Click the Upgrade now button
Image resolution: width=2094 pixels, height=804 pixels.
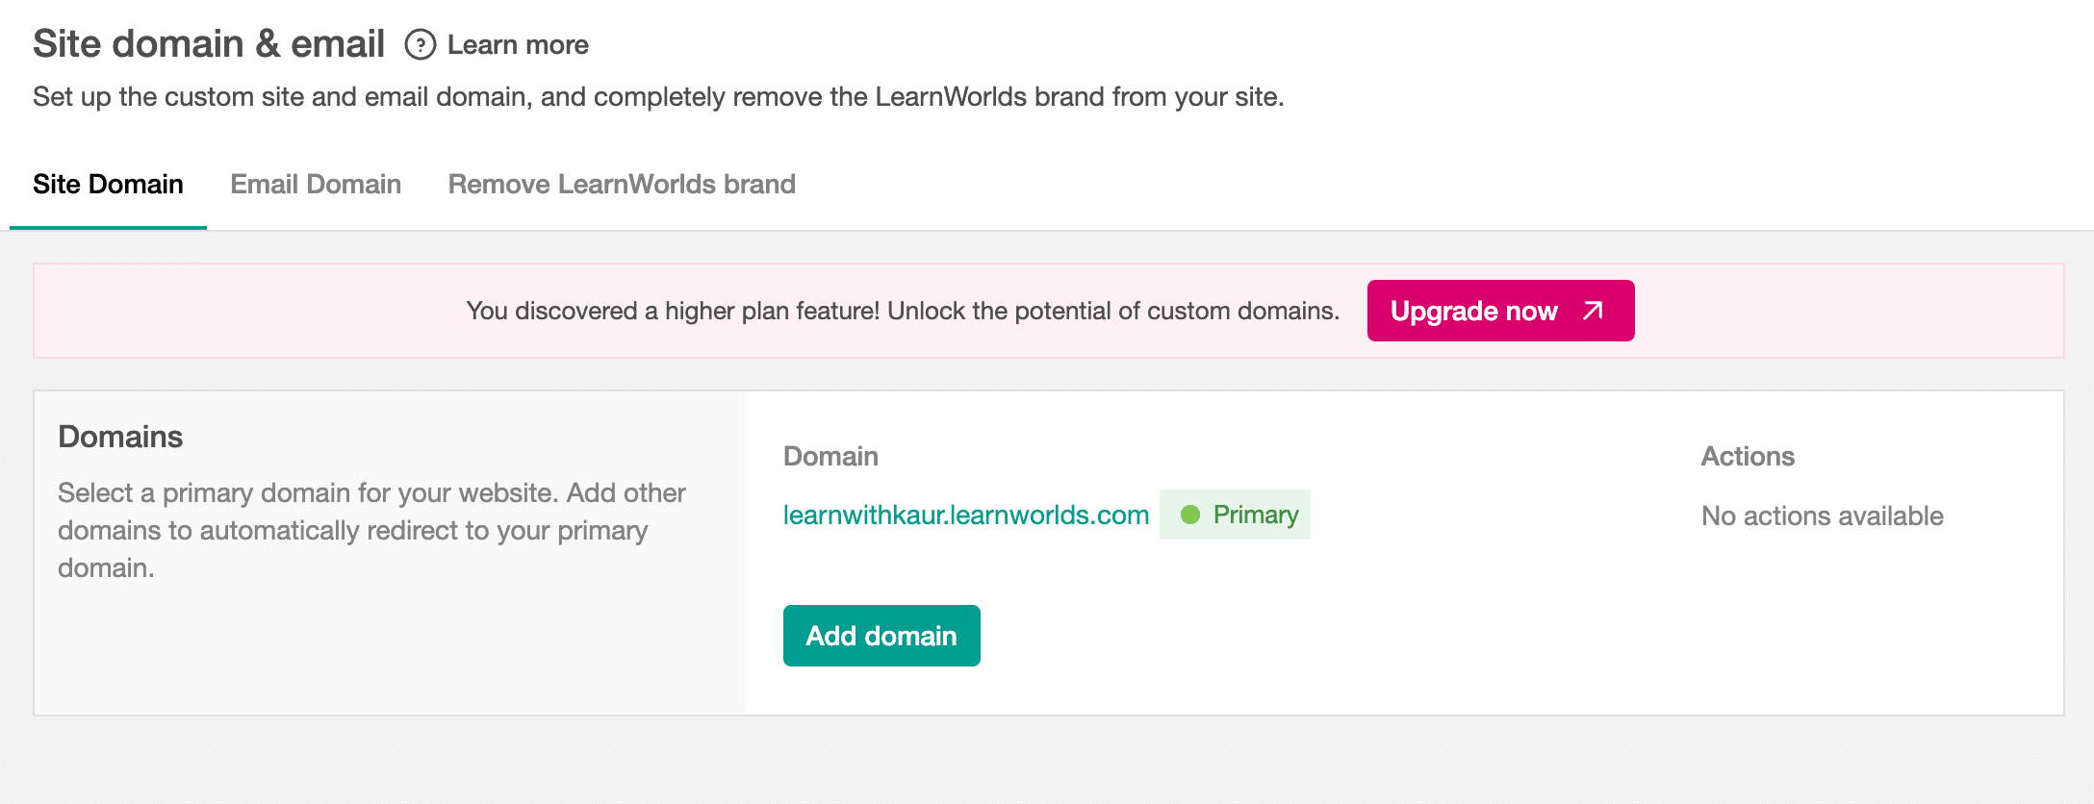point(1499,311)
